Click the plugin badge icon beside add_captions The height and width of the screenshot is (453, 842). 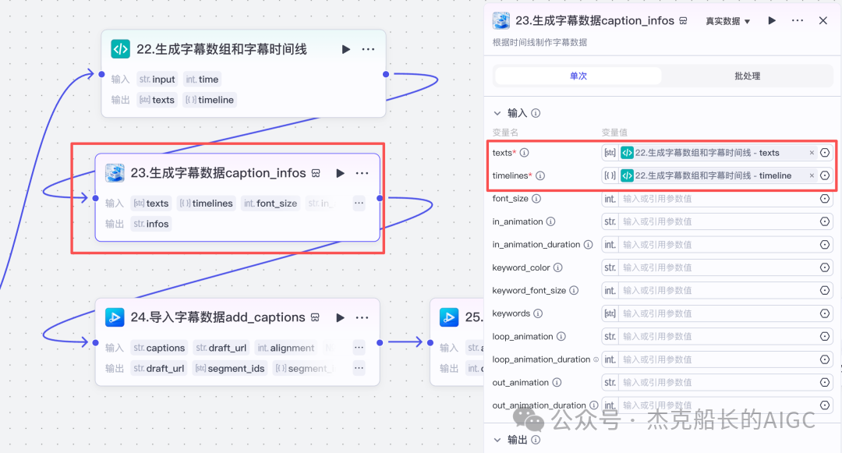[315, 317]
